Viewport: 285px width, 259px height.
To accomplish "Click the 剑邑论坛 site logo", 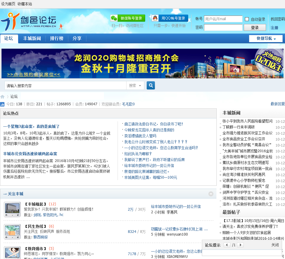I will tap(29, 22).
